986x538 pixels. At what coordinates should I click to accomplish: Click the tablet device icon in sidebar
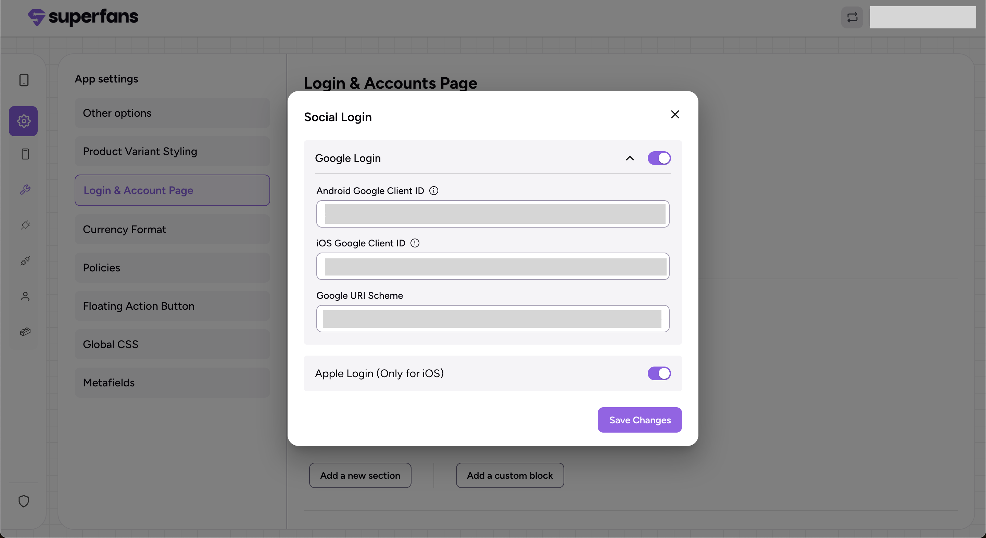pyautogui.click(x=24, y=80)
